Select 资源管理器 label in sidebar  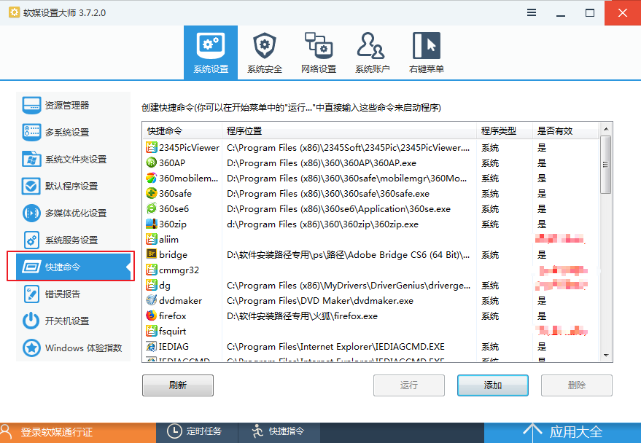click(x=67, y=106)
